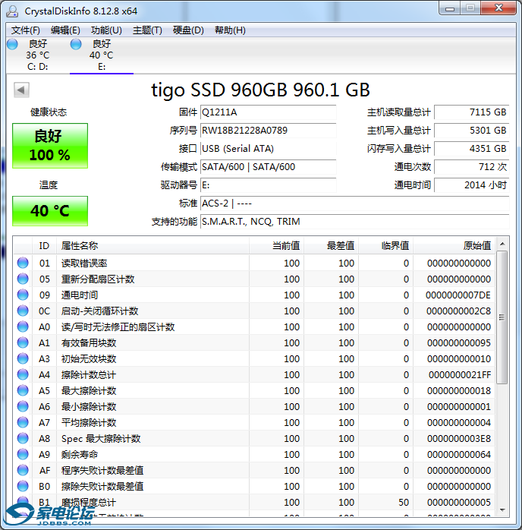Click the 40 °C temperature button
Image resolution: width=522 pixels, height=530 pixels.
tap(50, 211)
